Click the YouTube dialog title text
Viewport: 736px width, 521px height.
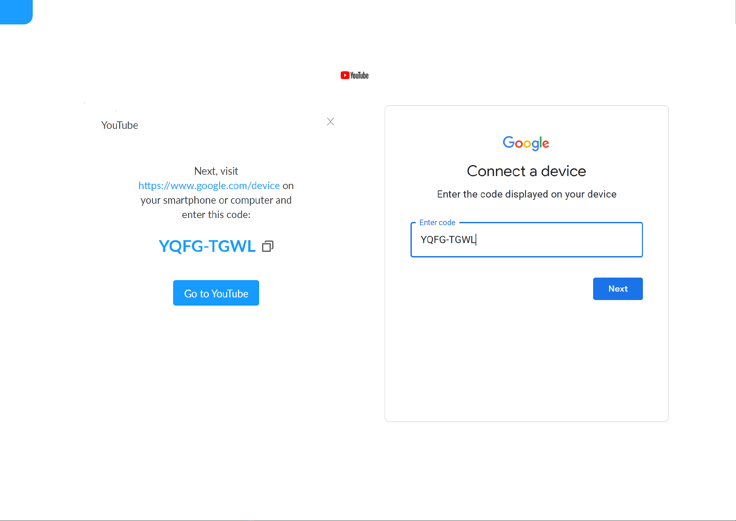coord(119,125)
